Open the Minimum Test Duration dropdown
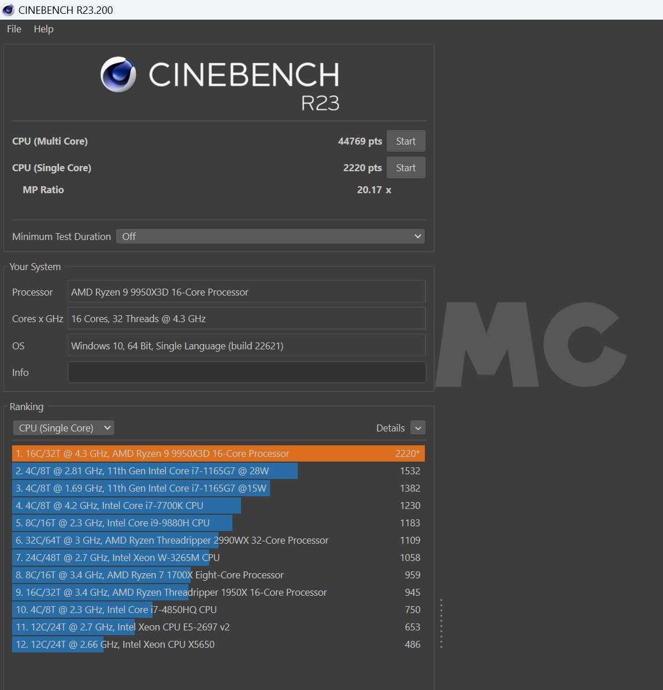Image resolution: width=663 pixels, height=690 pixels. pos(271,237)
